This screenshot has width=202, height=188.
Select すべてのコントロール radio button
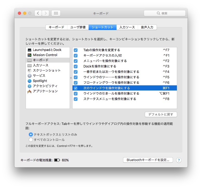point(31,140)
